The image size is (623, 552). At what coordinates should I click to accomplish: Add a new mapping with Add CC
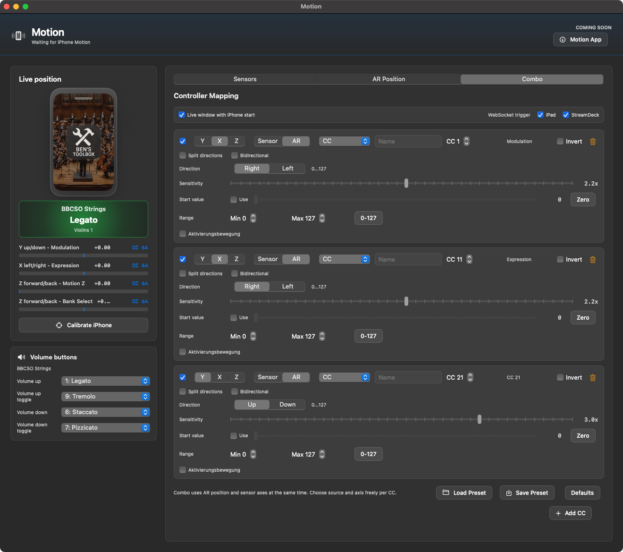571,513
